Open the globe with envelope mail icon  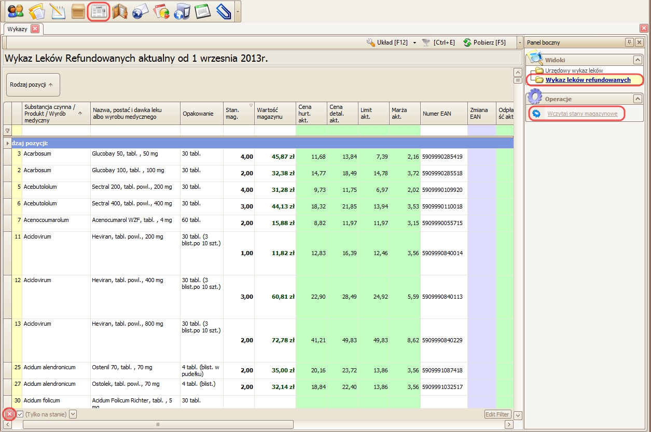(x=141, y=11)
